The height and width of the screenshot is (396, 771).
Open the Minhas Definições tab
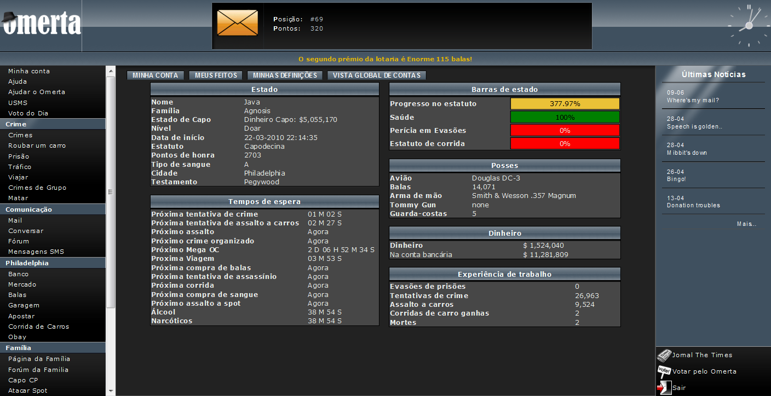285,75
